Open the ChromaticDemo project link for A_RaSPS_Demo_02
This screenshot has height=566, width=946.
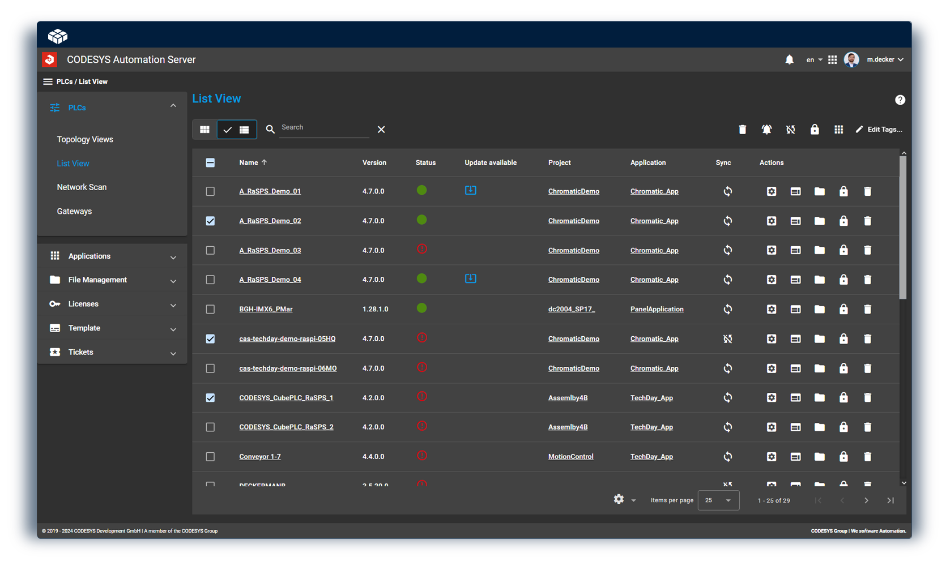click(573, 221)
